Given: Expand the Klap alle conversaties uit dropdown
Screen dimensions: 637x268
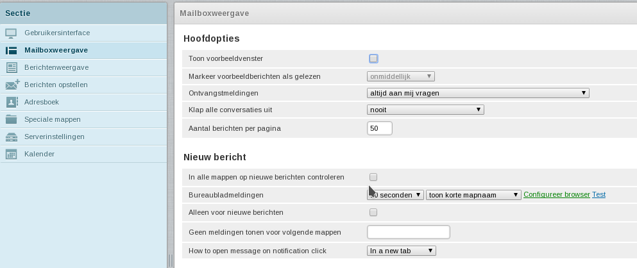Looking at the screenshot, I should [x=425, y=110].
